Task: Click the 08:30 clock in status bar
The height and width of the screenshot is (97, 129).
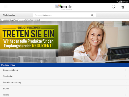Action: (x=126, y=2)
